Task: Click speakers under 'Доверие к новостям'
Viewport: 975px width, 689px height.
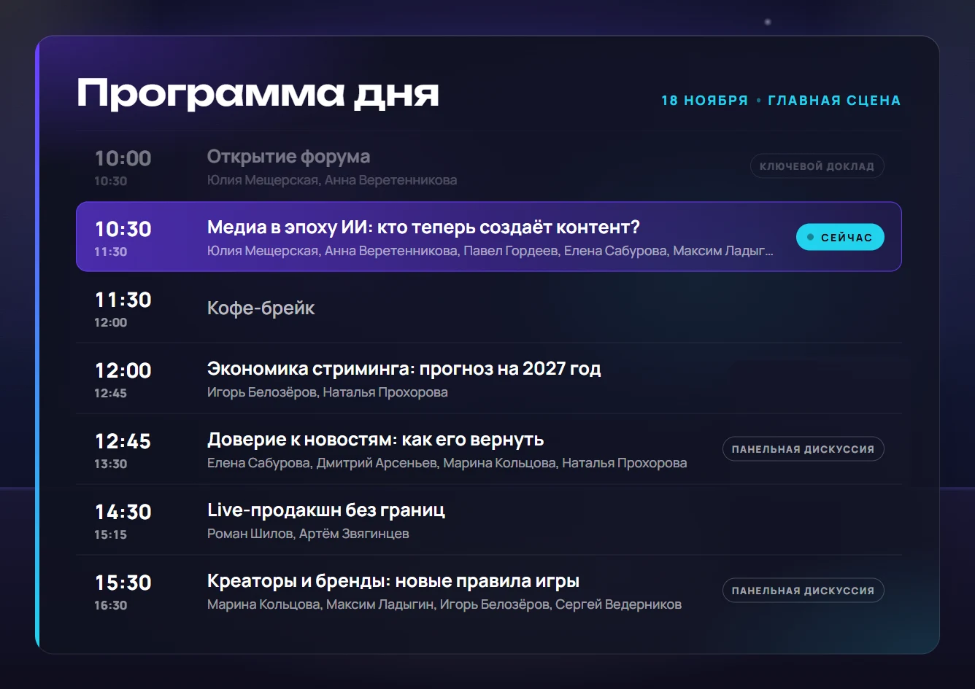Action: coord(447,463)
